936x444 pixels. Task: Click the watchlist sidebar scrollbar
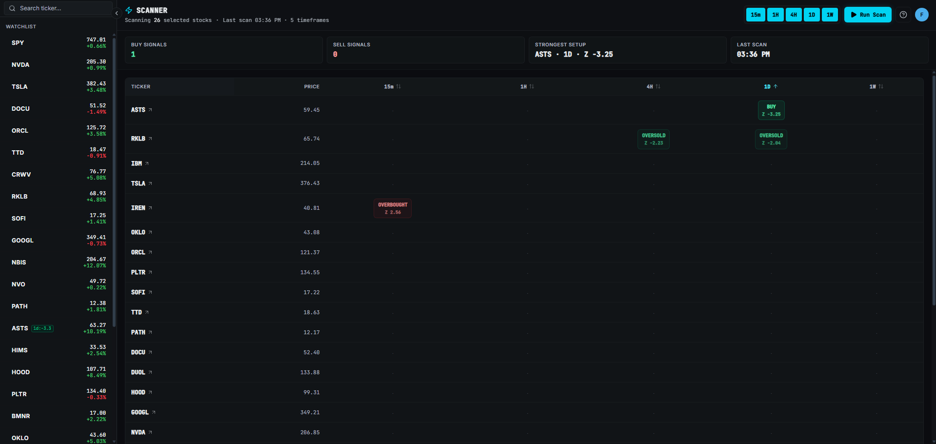(x=114, y=182)
